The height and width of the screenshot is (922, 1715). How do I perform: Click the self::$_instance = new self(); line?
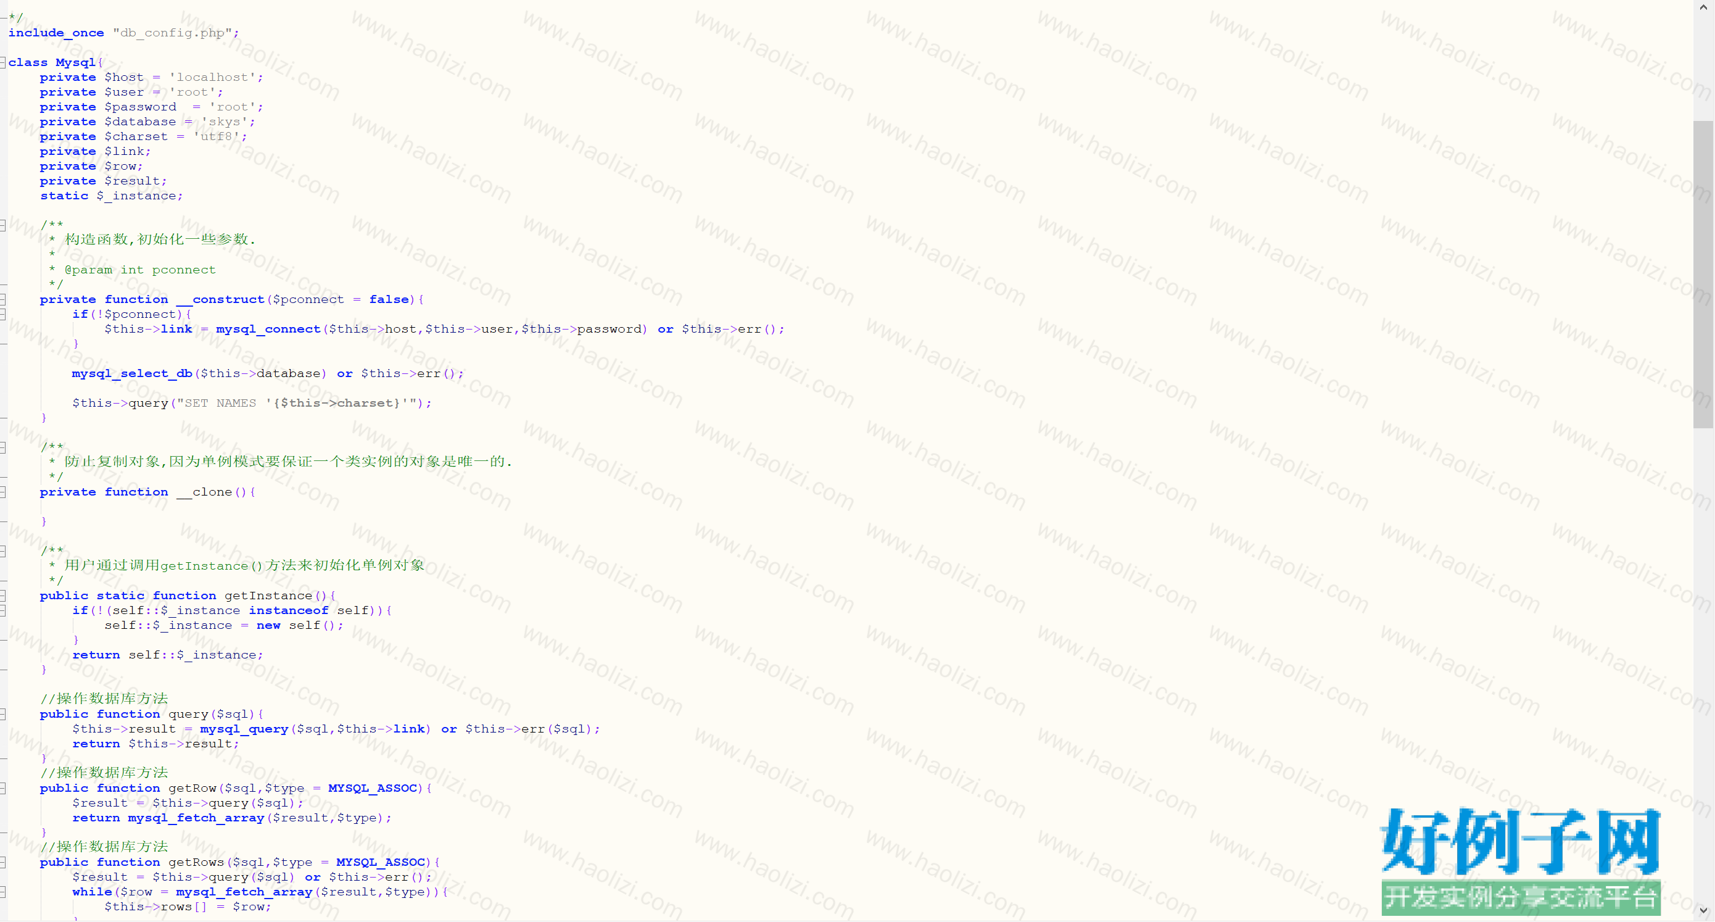point(224,626)
